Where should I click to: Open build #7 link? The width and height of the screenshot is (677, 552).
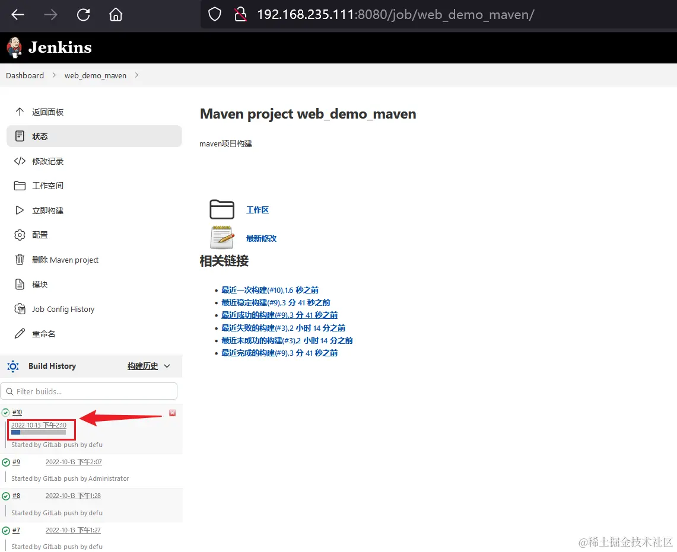pyautogui.click(x=16, y=530)
